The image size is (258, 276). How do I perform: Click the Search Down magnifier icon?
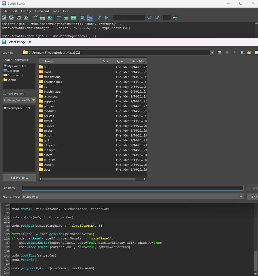pyautogui.click(x=149, y=18)
